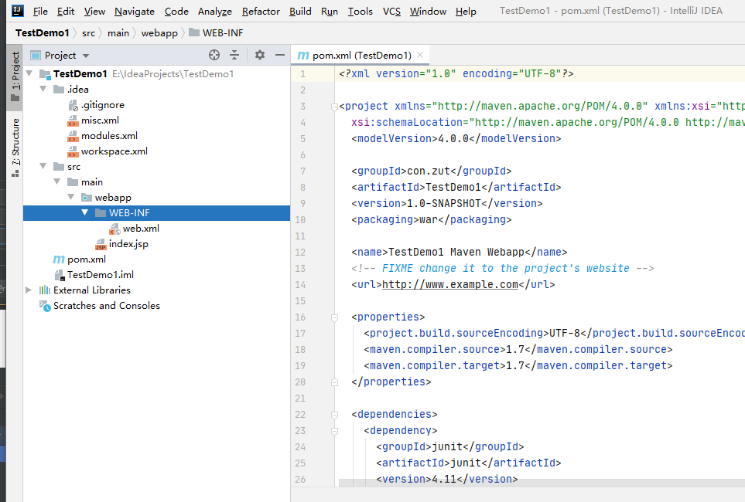Open the File menu

pos(40,11)
